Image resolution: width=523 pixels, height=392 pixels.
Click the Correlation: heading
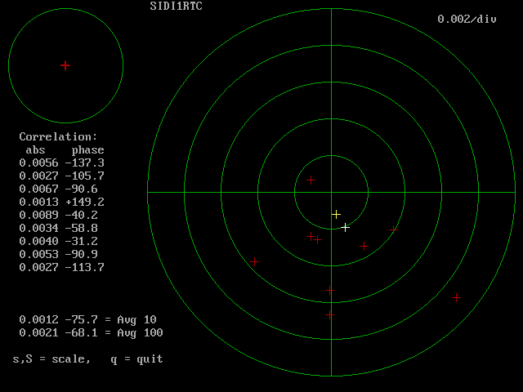58,136
